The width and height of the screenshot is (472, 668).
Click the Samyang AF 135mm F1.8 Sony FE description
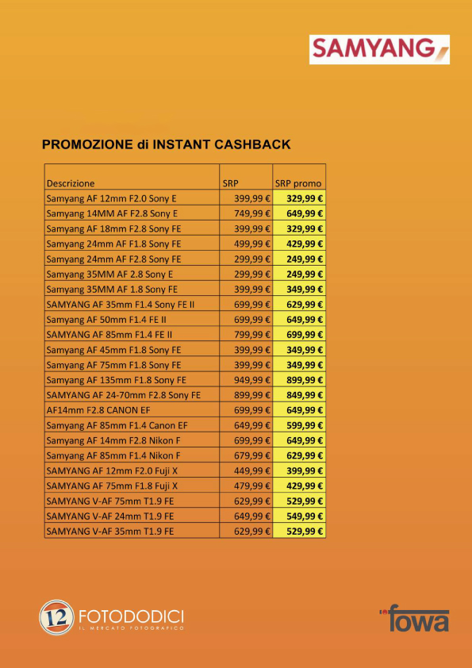[x=117, y=380]
